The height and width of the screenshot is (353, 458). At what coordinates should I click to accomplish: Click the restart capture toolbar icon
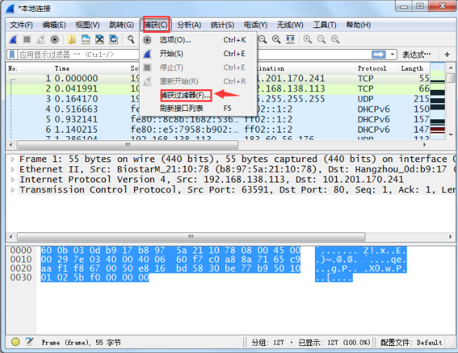click(41, 39)
